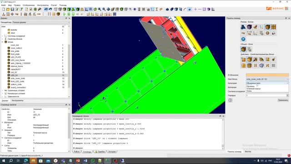Select board_connection block in the tree
Viewport: 291px width, 164px height.
tap(18, 87)
